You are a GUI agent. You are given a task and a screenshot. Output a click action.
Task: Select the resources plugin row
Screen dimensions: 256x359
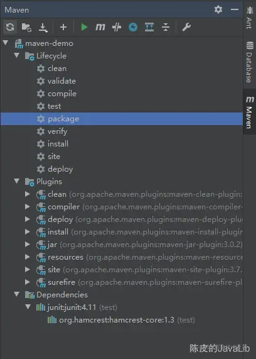click(x=121, y=257)
